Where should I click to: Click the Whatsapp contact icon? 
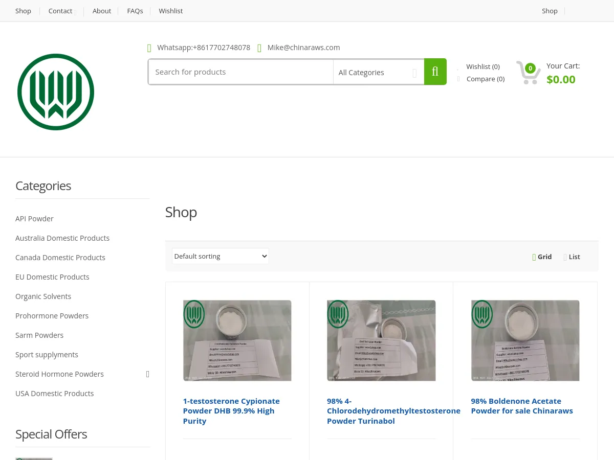coord(149,48)
